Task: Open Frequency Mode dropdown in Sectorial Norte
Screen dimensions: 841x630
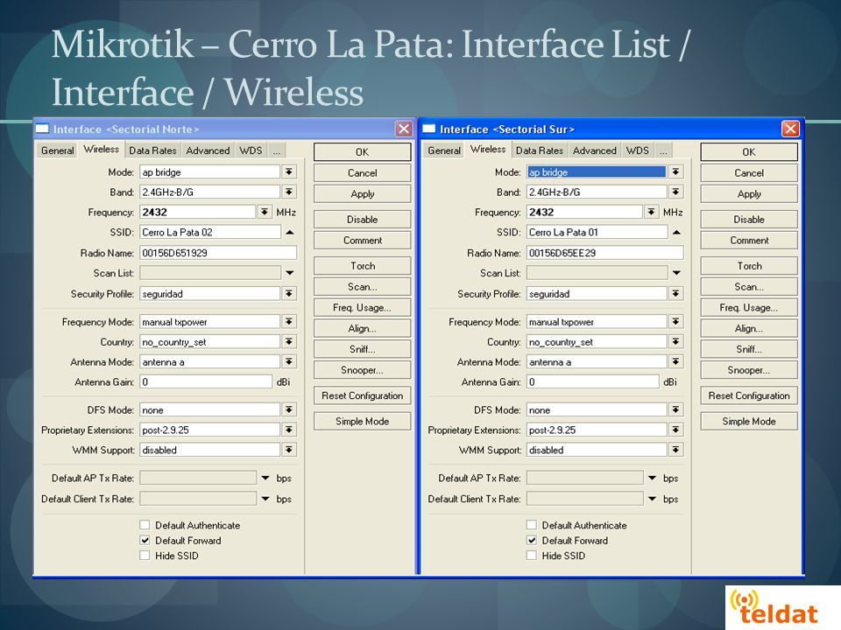Action: pos(289,321)
